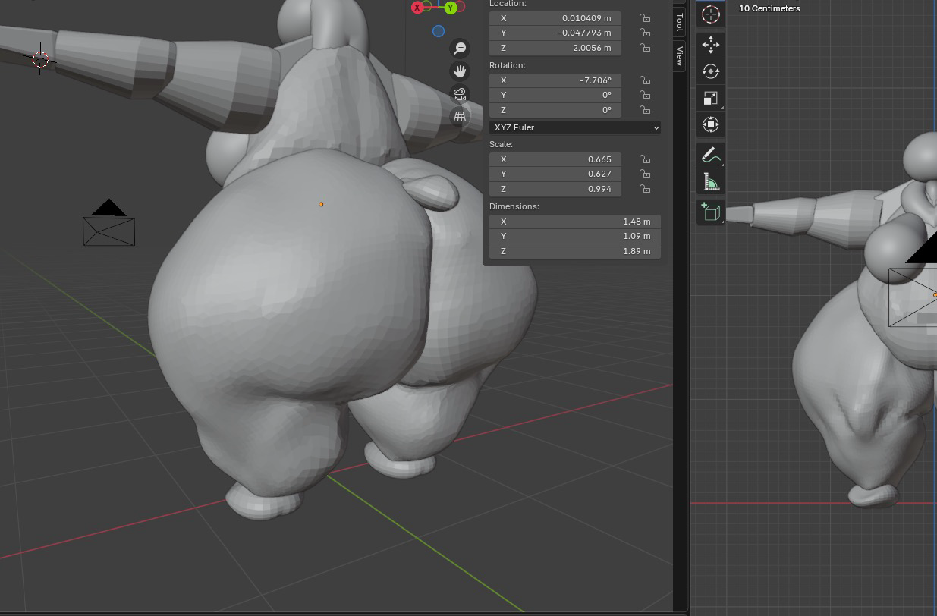Click the green Y axis on the navigation gizmo
This screenshot has width=937, height=616.
click(451, 8)
